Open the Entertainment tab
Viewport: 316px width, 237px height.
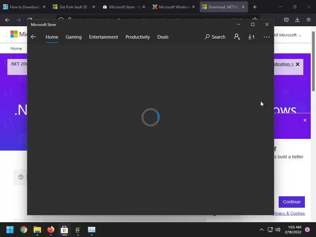coord(103,37)
